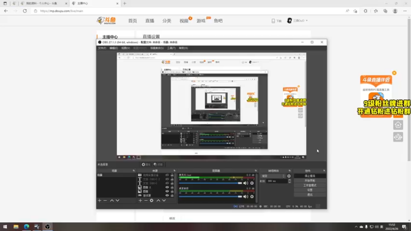Add a new source with plus icon
Image resolution: width=411 pixels, height=231 pixels.
coord(140,200)
